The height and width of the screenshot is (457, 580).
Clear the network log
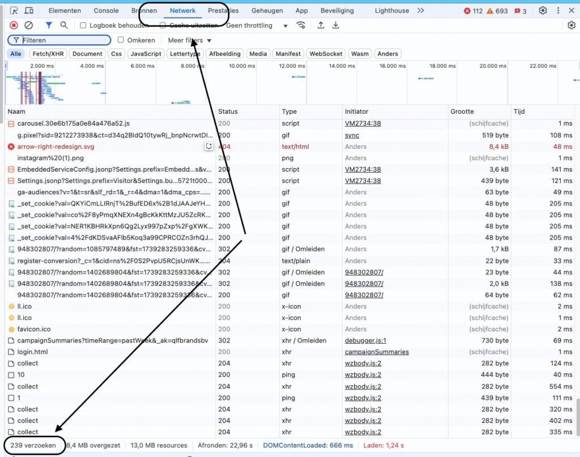point(28,25)
